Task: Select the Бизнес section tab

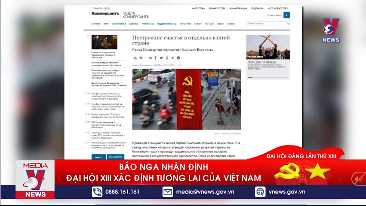Action: pyautogui.click(x=134, y=24)
